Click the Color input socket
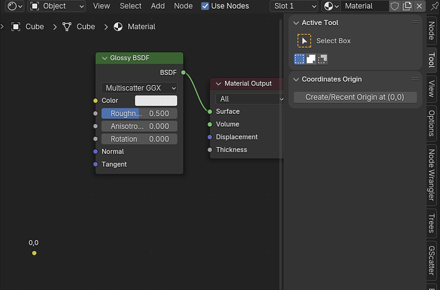 (x=96, y=101)
